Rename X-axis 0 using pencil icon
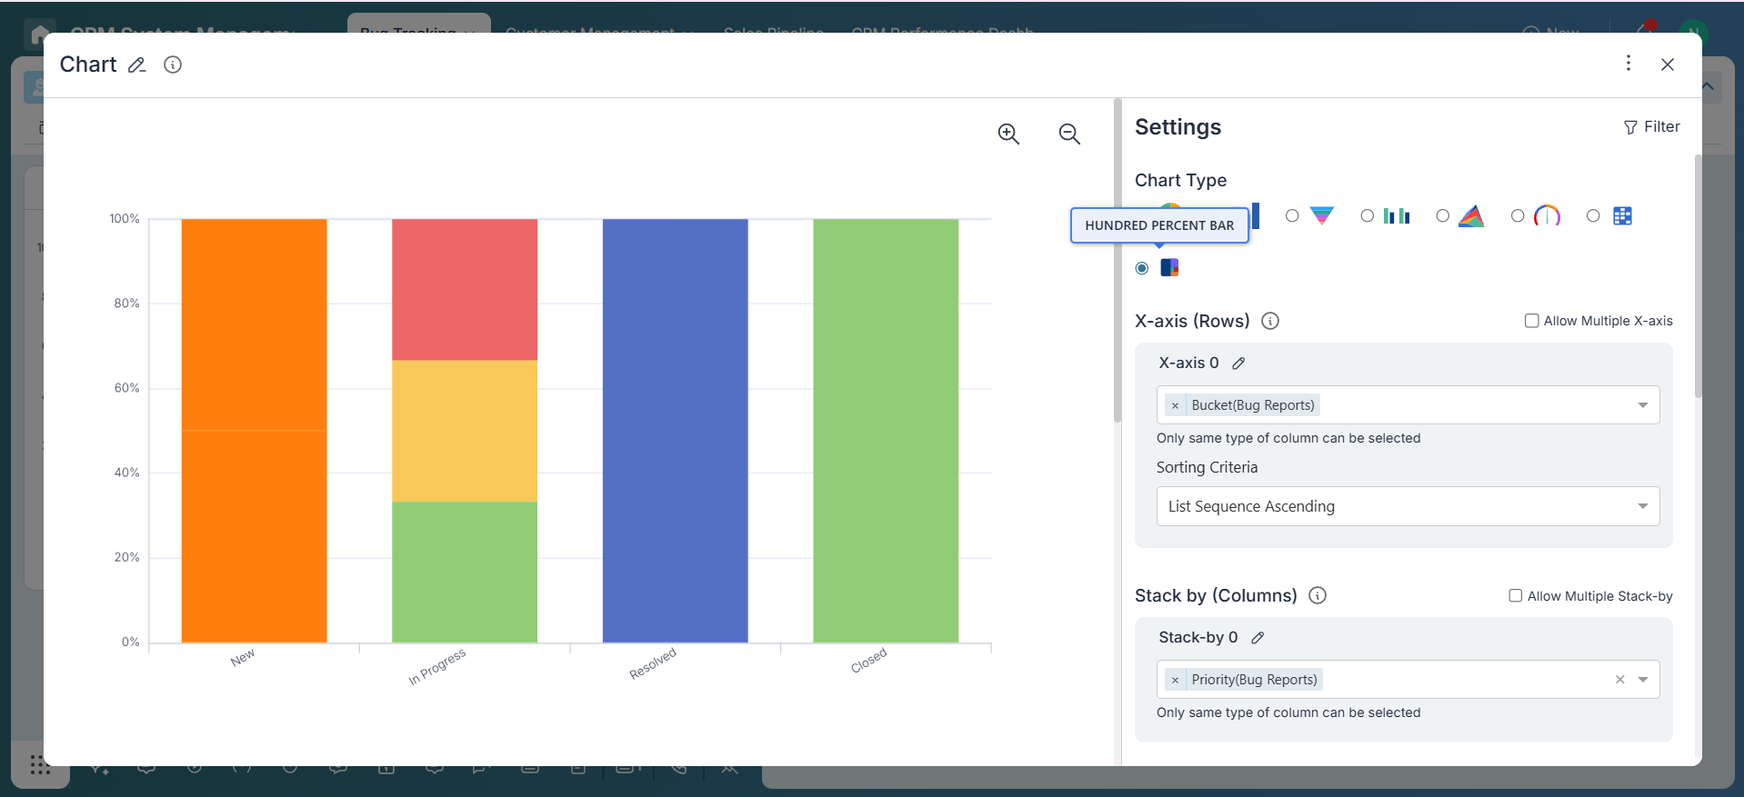The image size is (1744, 797). pos(1238,364)
